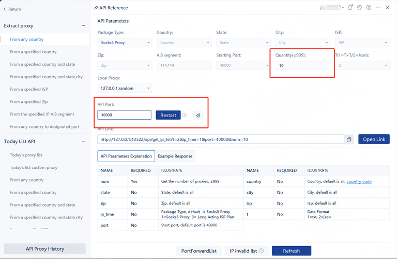Copy the API link with copy icon
This screenshot has height=259, width=397.
(349, 139)
